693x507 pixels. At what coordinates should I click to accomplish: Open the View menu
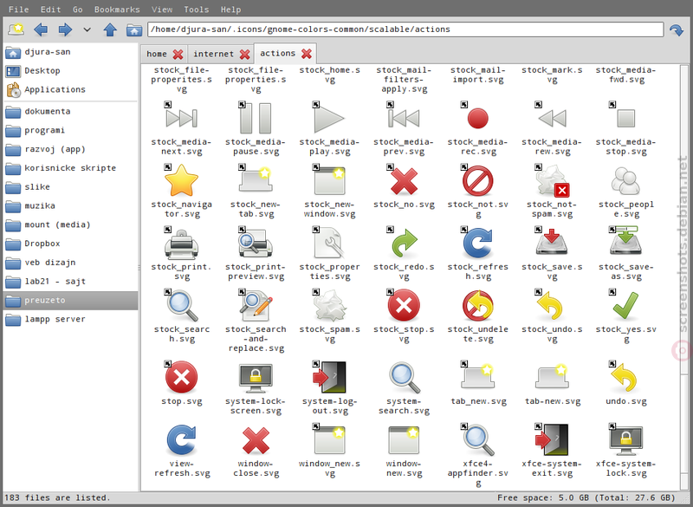pyautogui.click(x=162, y=10)
